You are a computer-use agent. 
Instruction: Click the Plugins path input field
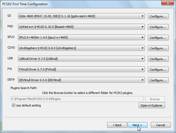[77, 99]
